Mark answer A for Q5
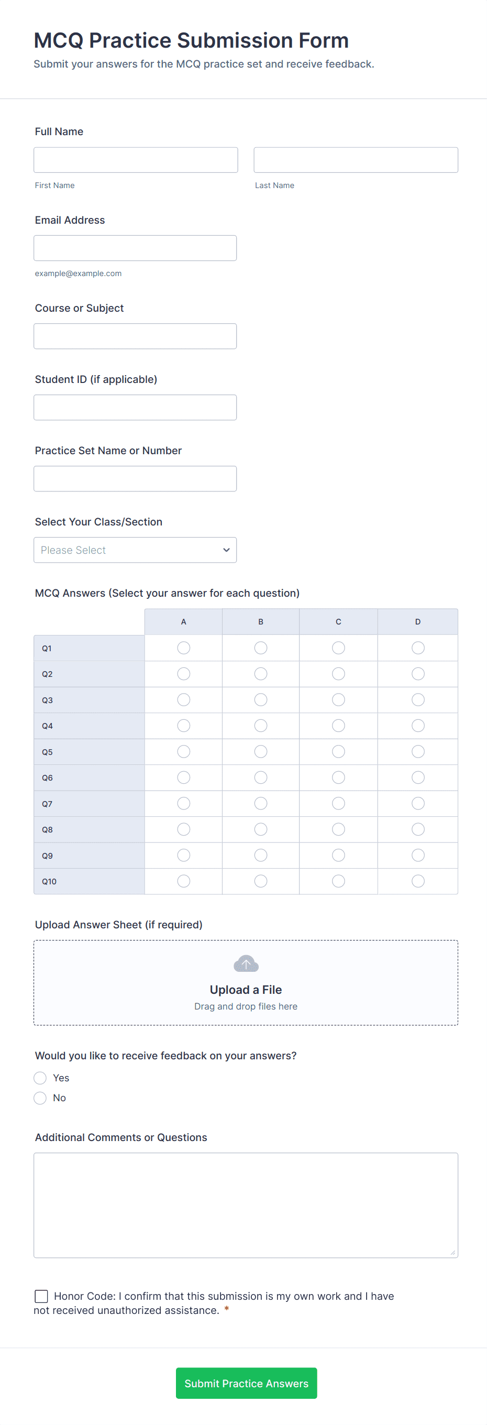487x1425 pixels. (x=183, y=751)
